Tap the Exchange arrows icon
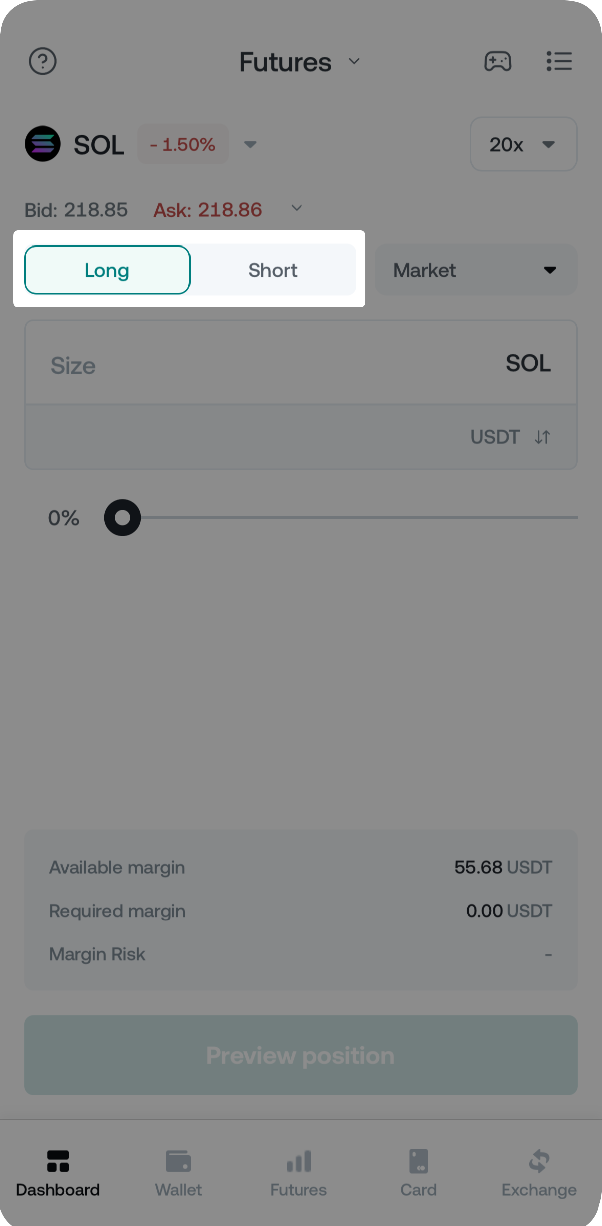 point(539,1161)
